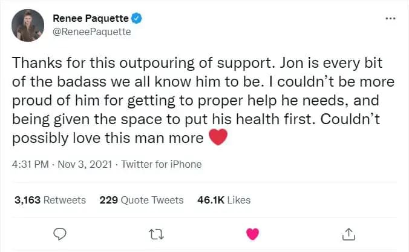
Task: Retweet using the retweet arrows icon
Action: tap(155, 233)
